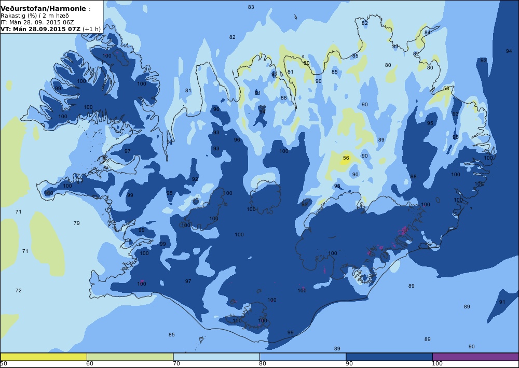Screen dimensions: 519x368
Task: Select the medium blue 80–90 legend band
Action: (303, 357)
